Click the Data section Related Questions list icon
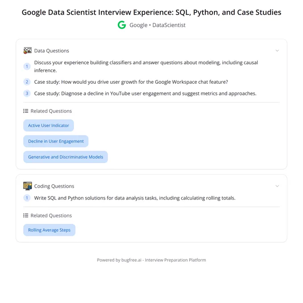This screenshot has height=303, width=303. click(26, 111)
